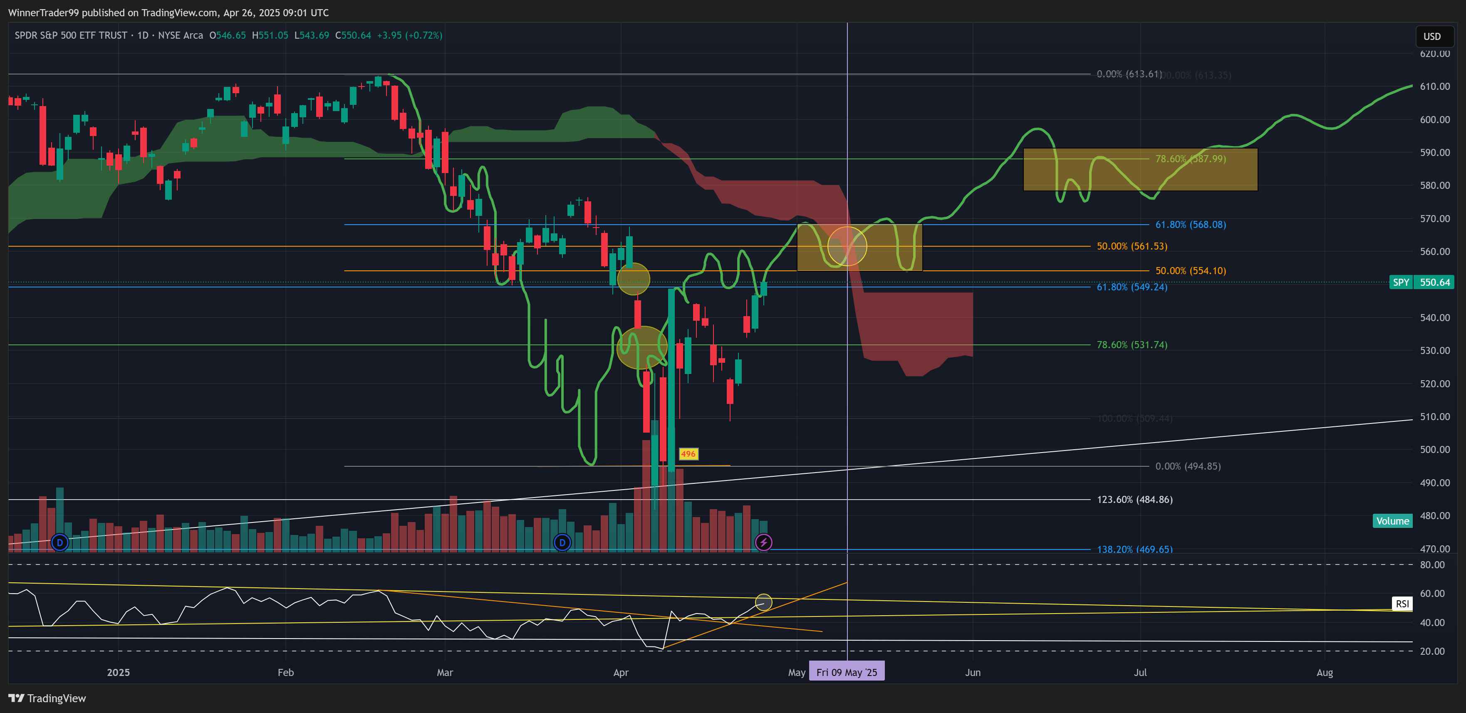Select the 123.60% (484.86) Fibonacci label

tap(1135, 500)
